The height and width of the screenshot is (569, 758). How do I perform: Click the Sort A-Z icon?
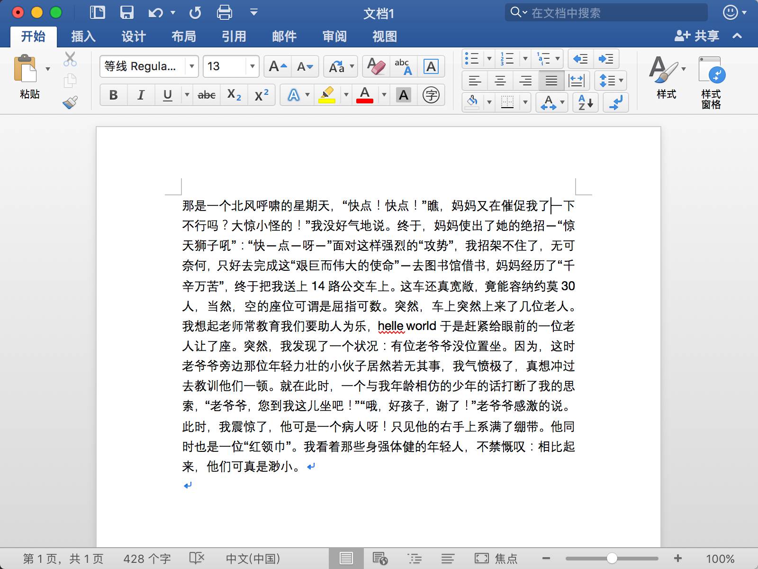(x=586, y=102)
